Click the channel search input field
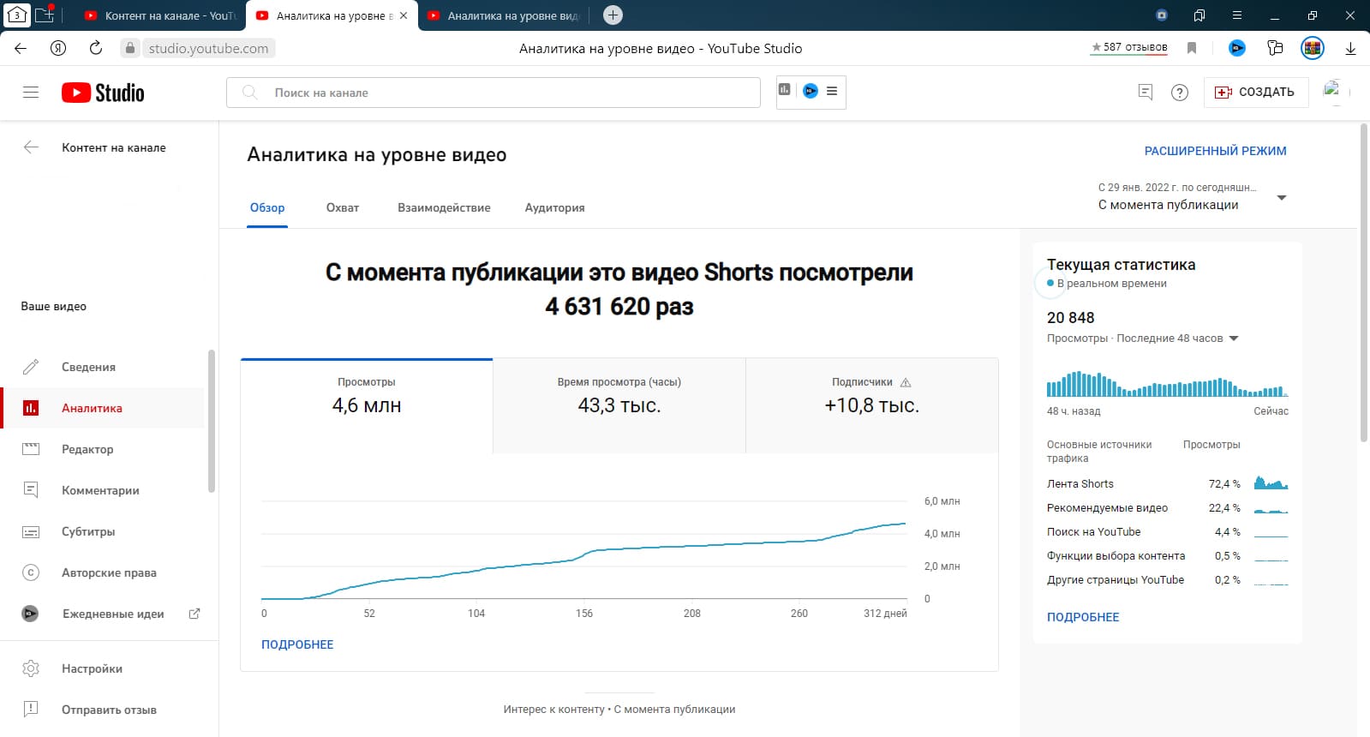 [506, 93]
